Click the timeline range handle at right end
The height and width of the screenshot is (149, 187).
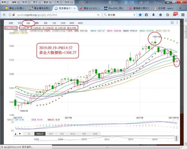point(177,138)
